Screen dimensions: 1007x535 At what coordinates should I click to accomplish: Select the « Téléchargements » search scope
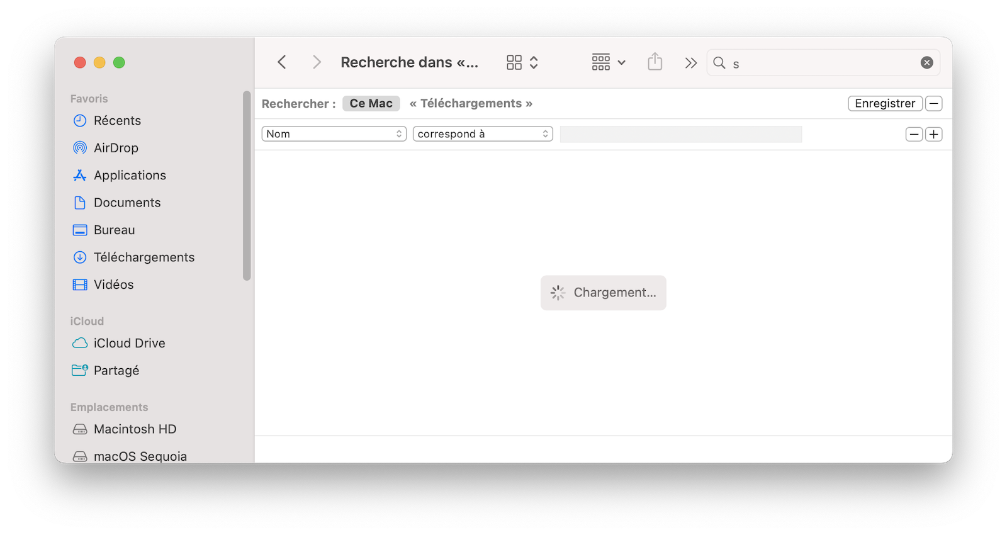[x=471, y=103]
